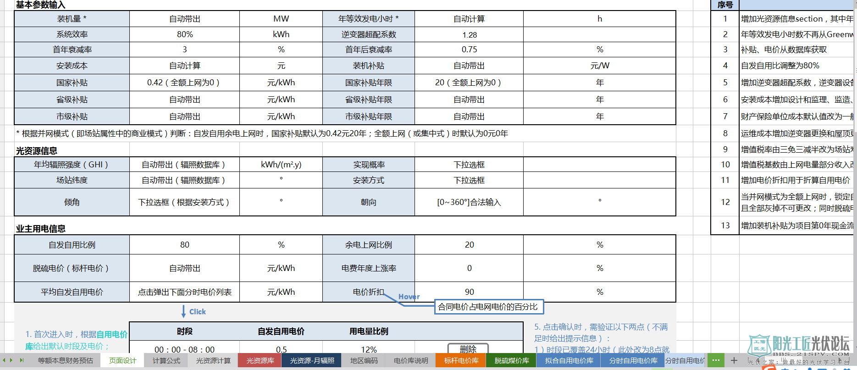857x370 pixels.
Task: Click the 序号 header in side table
Action: [725, 5]
